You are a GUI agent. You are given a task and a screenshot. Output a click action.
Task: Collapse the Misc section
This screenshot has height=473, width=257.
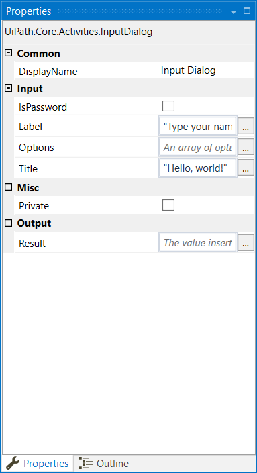point(9,187)
